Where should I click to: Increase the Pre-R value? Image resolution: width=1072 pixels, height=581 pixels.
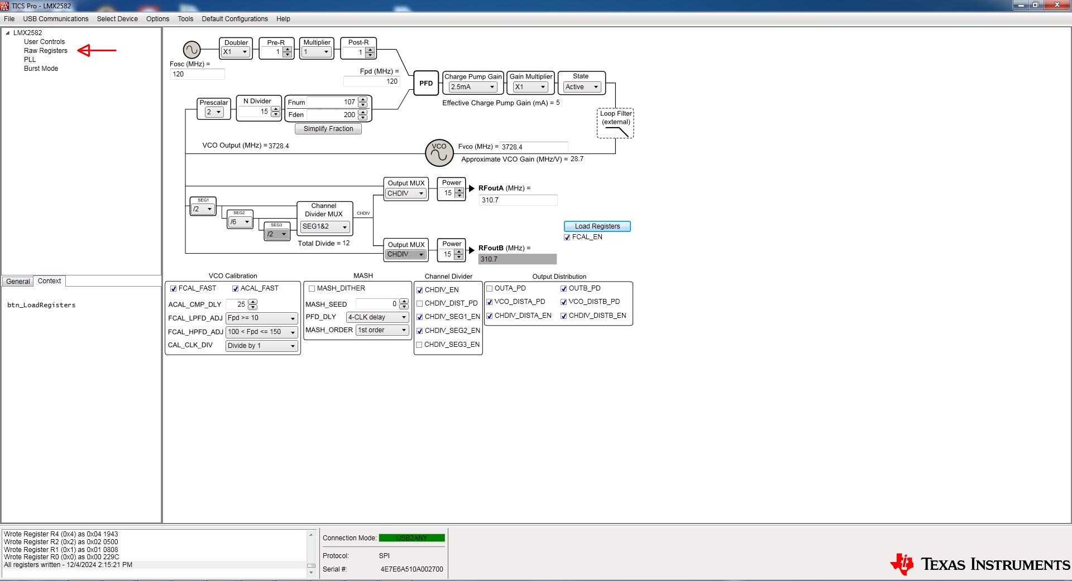[288, 49]
